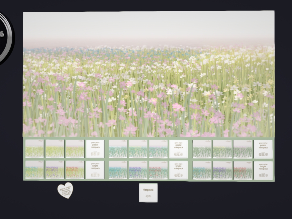Open the green yellow pastel minipack card

(95, 149)
